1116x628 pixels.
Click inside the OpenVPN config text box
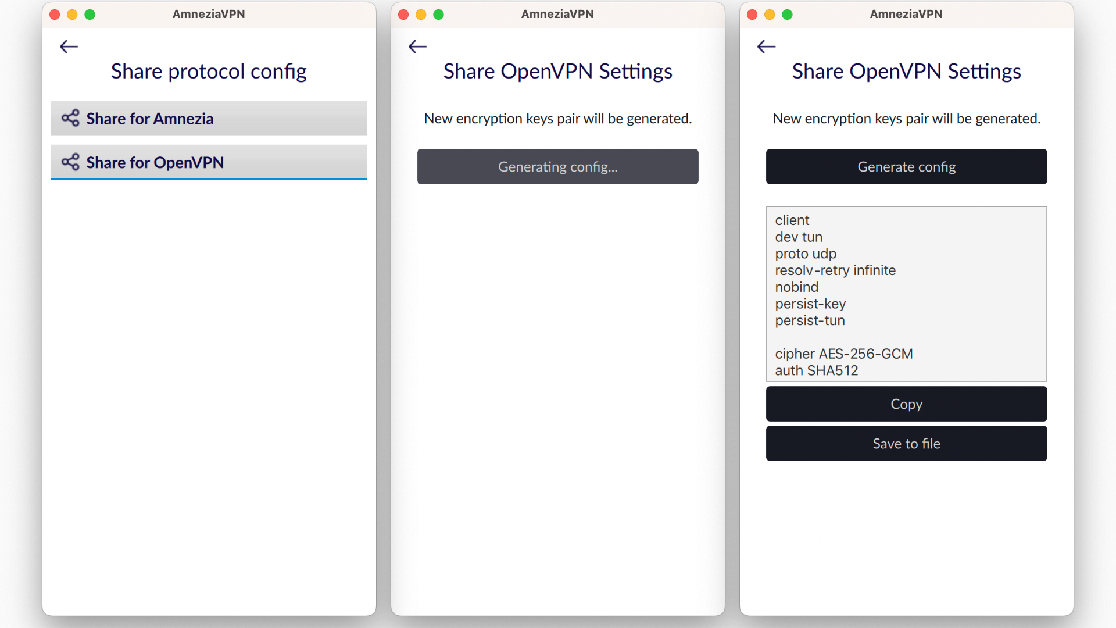click(907, 294)
